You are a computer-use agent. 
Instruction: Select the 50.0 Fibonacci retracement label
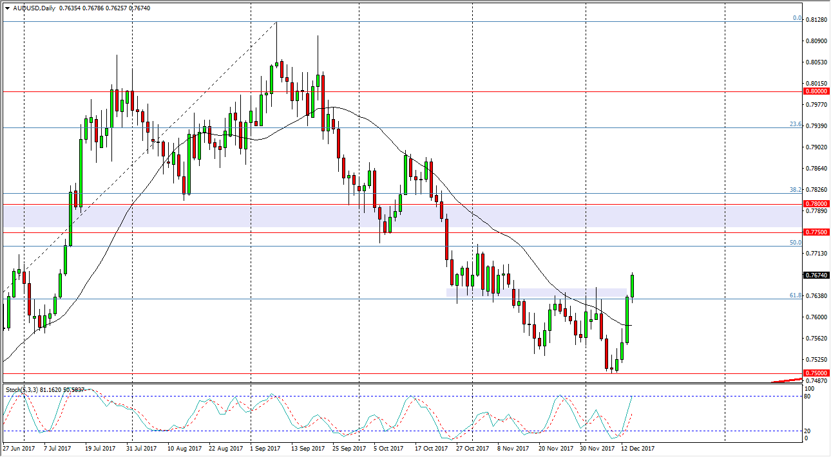click(797, 243)
